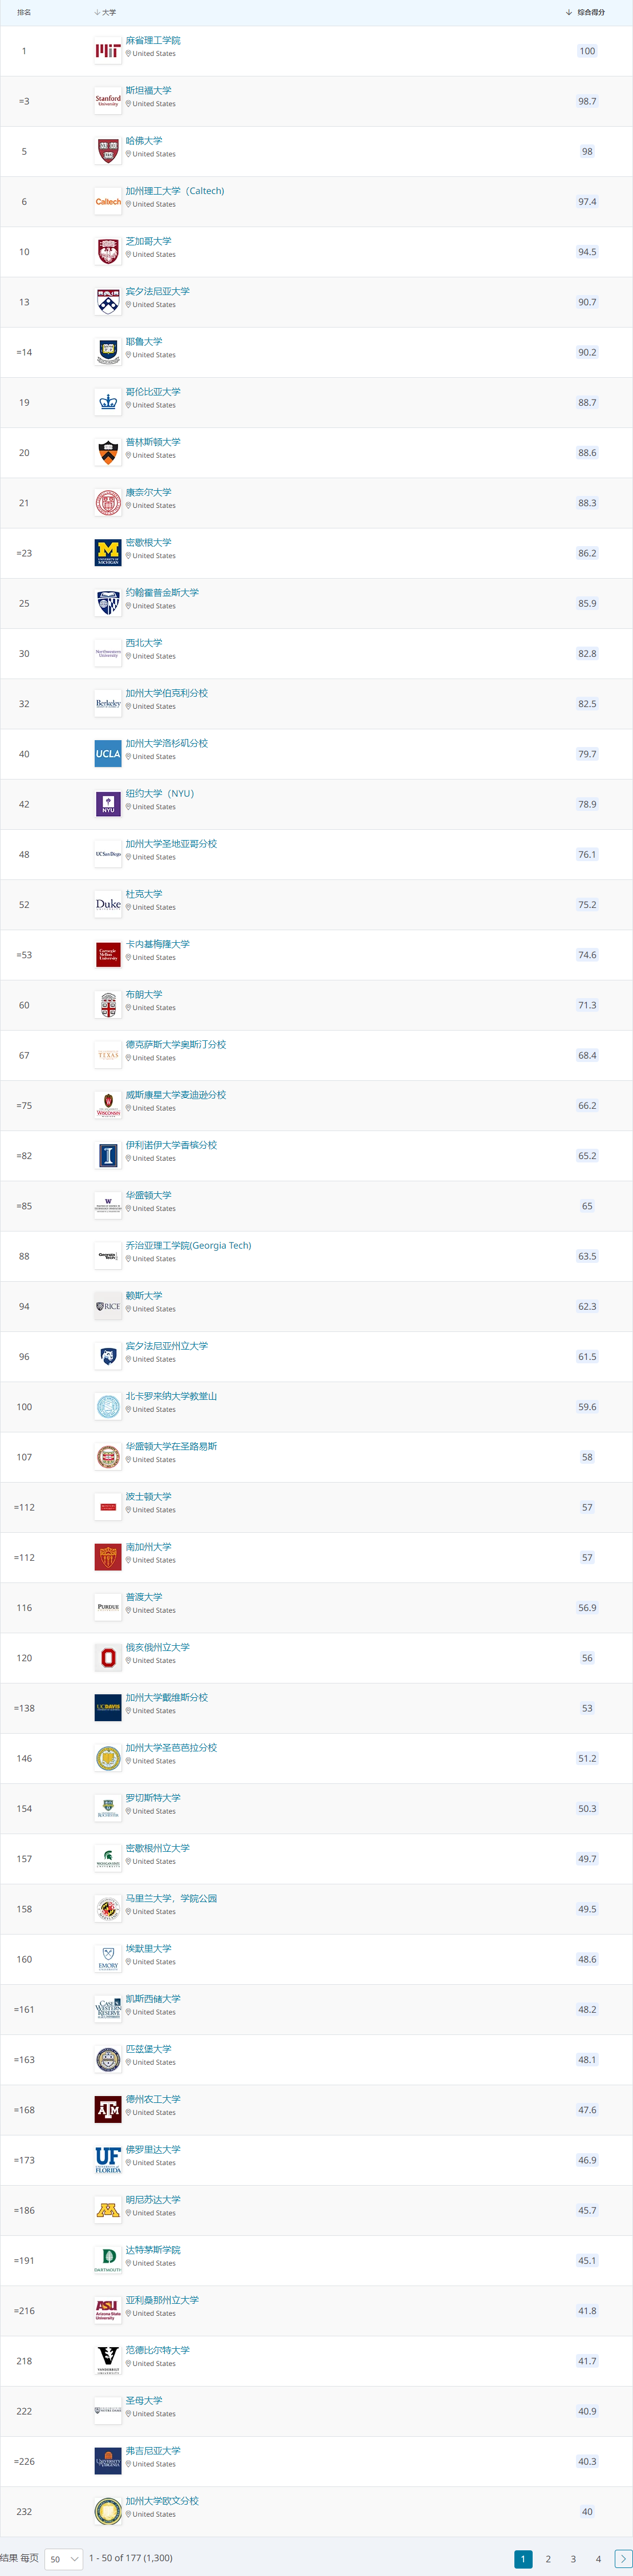Image resolution: width=633 pixels, height=2576 pixels.
Task: Open the results per page dropdown
Action: 64,2559
